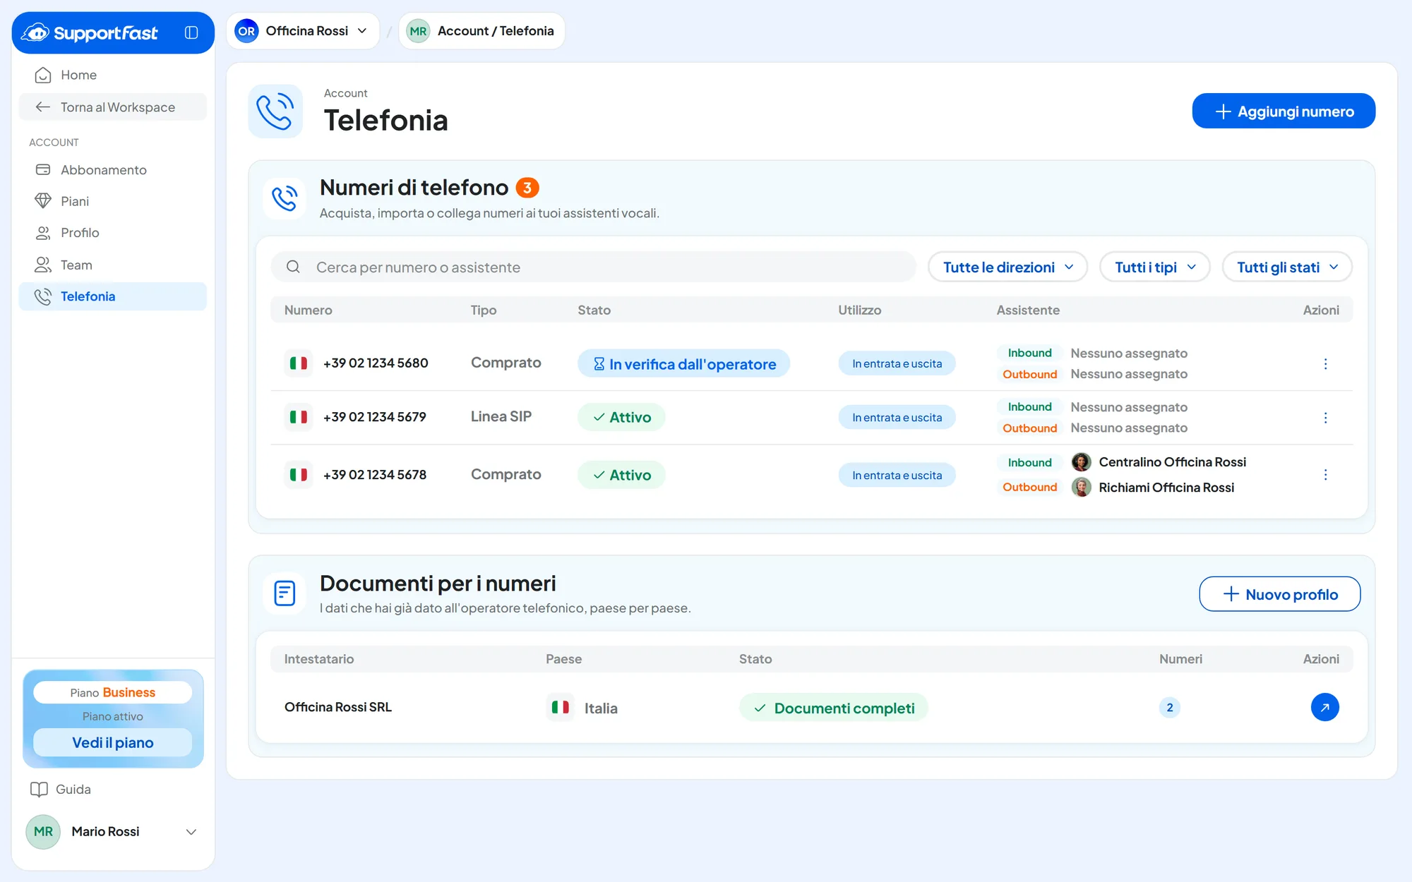Click Piano Business label
Screen dimensions: 1412x882
[113, 692]
